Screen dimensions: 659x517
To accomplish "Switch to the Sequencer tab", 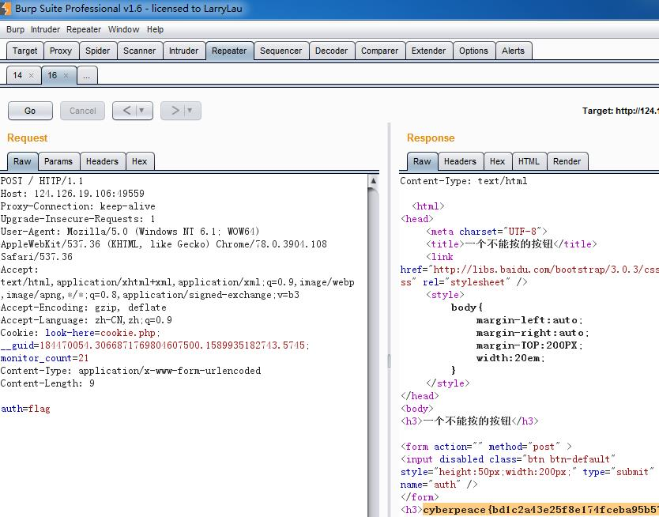I will 281,51.
